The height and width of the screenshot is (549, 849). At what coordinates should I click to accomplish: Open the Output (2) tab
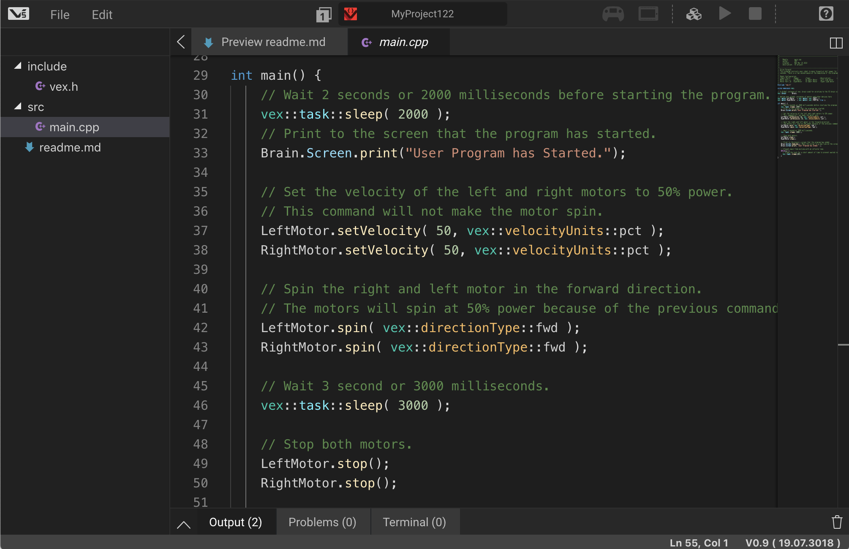[x=236, y=522]
